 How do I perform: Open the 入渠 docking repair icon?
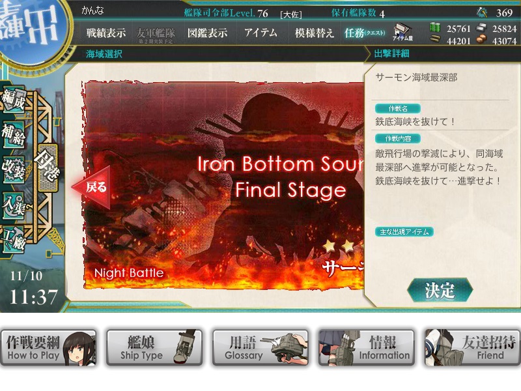click(x=14, y=205)
